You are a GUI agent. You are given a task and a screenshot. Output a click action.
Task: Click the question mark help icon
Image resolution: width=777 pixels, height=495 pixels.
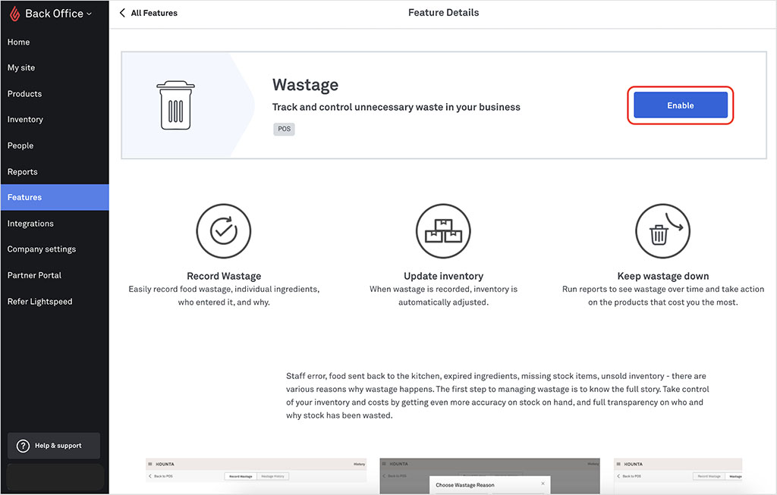[x=23, y=446]
